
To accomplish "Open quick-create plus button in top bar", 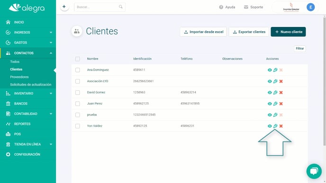I will (x=64, y=7).
